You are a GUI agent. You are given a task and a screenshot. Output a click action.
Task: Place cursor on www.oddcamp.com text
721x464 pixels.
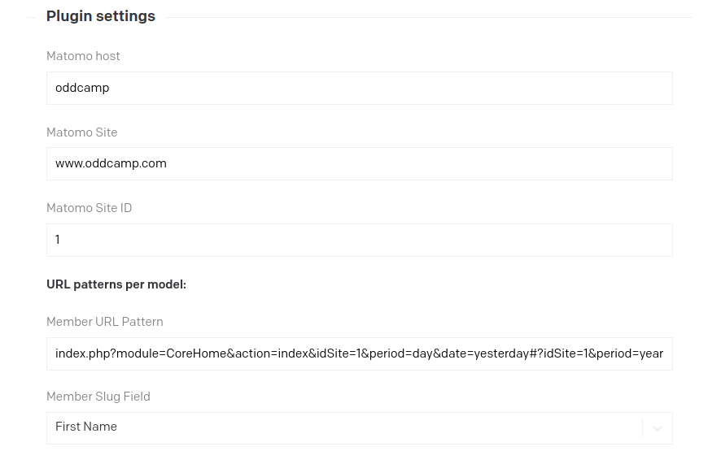click(x=111, y=163)
